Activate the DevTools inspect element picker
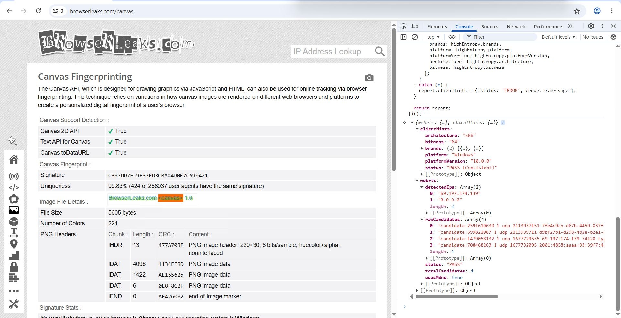 (x=404, y=26)
